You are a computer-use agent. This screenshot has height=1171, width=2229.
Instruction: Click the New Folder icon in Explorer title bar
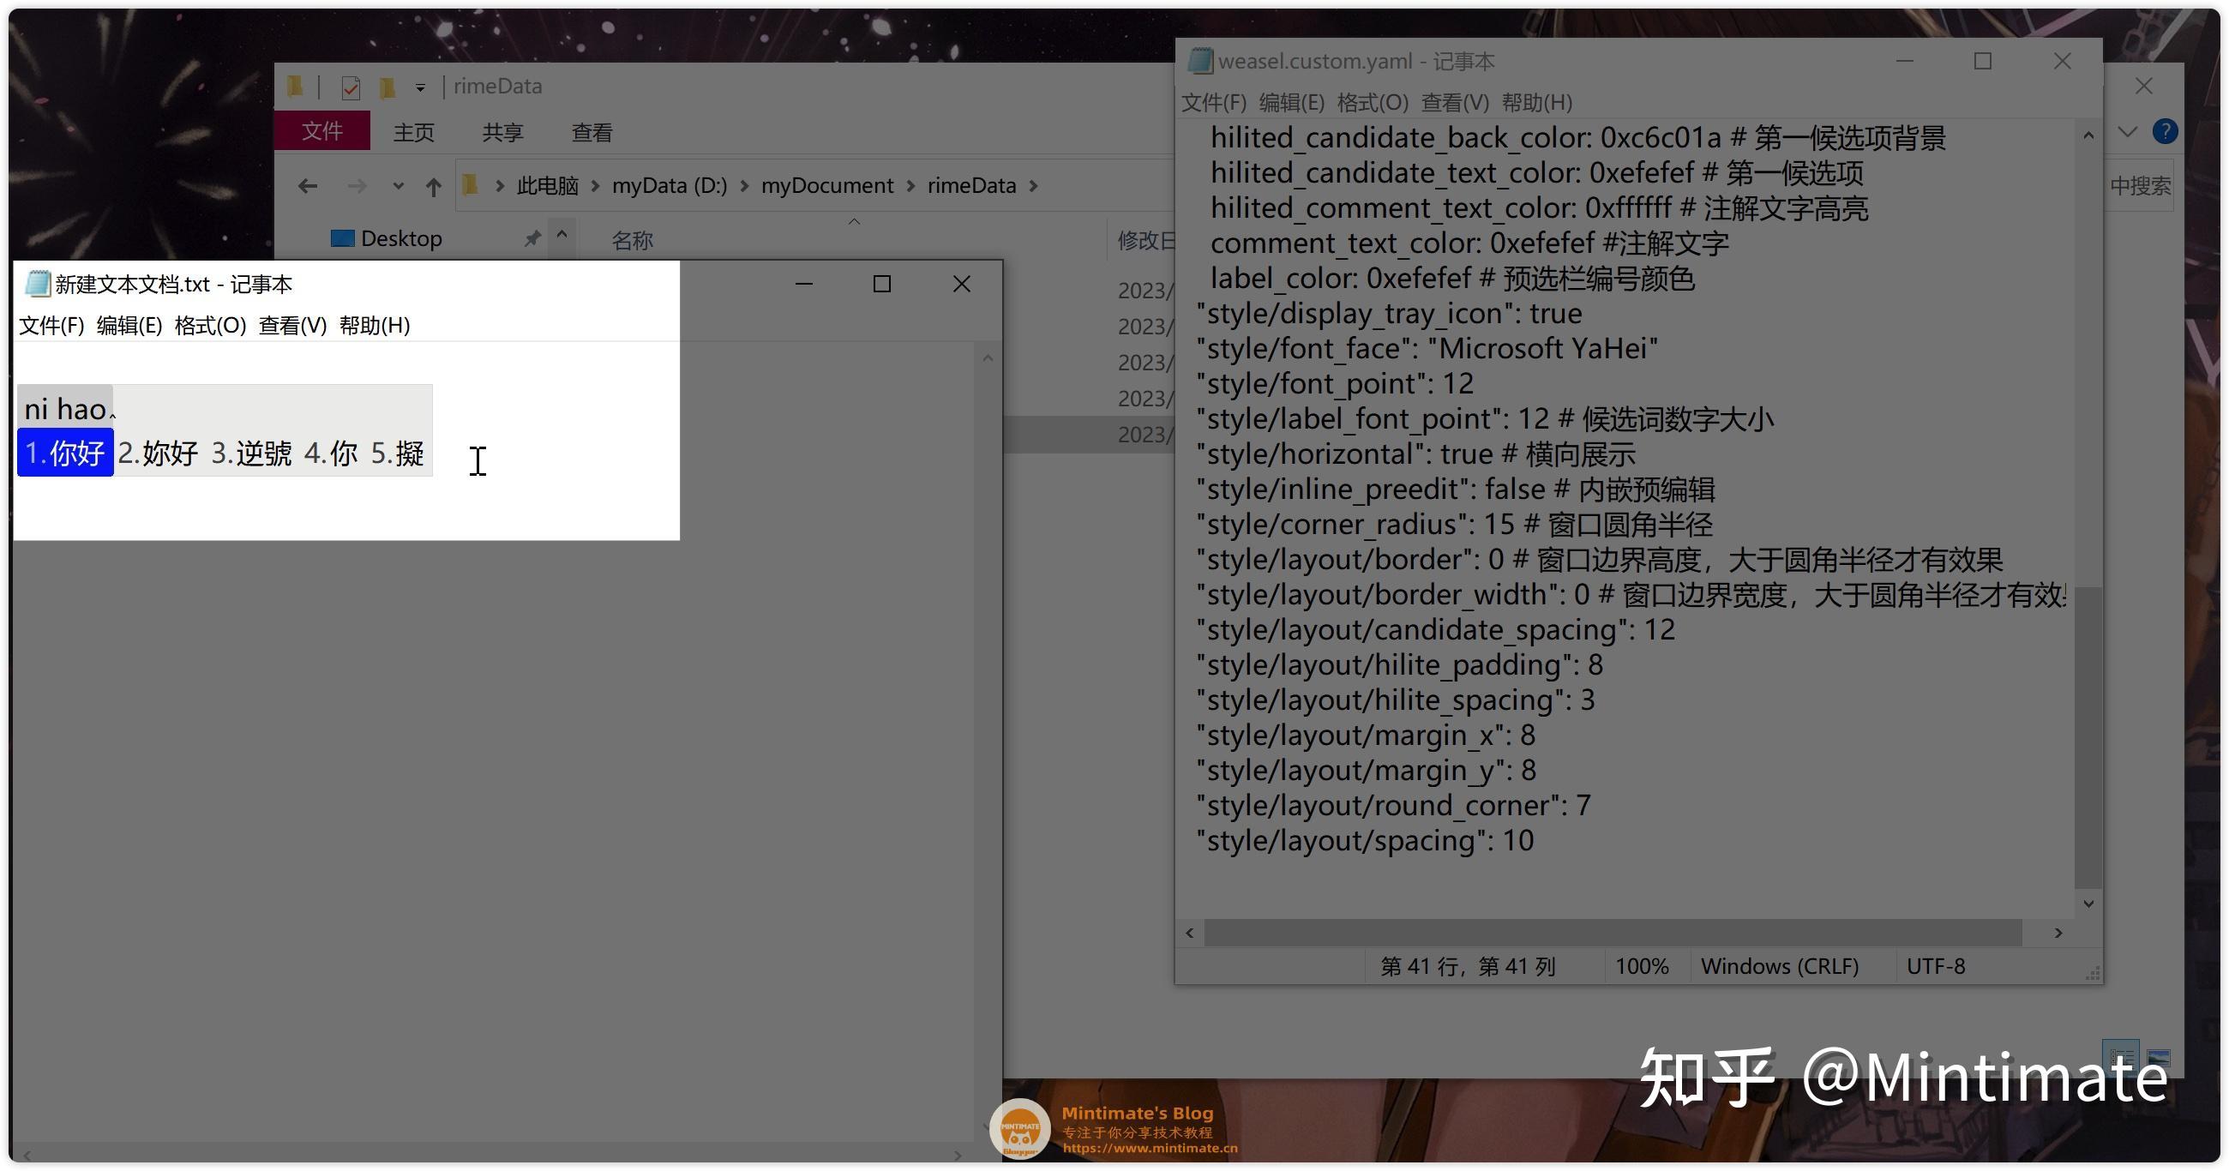click(387, 87)
